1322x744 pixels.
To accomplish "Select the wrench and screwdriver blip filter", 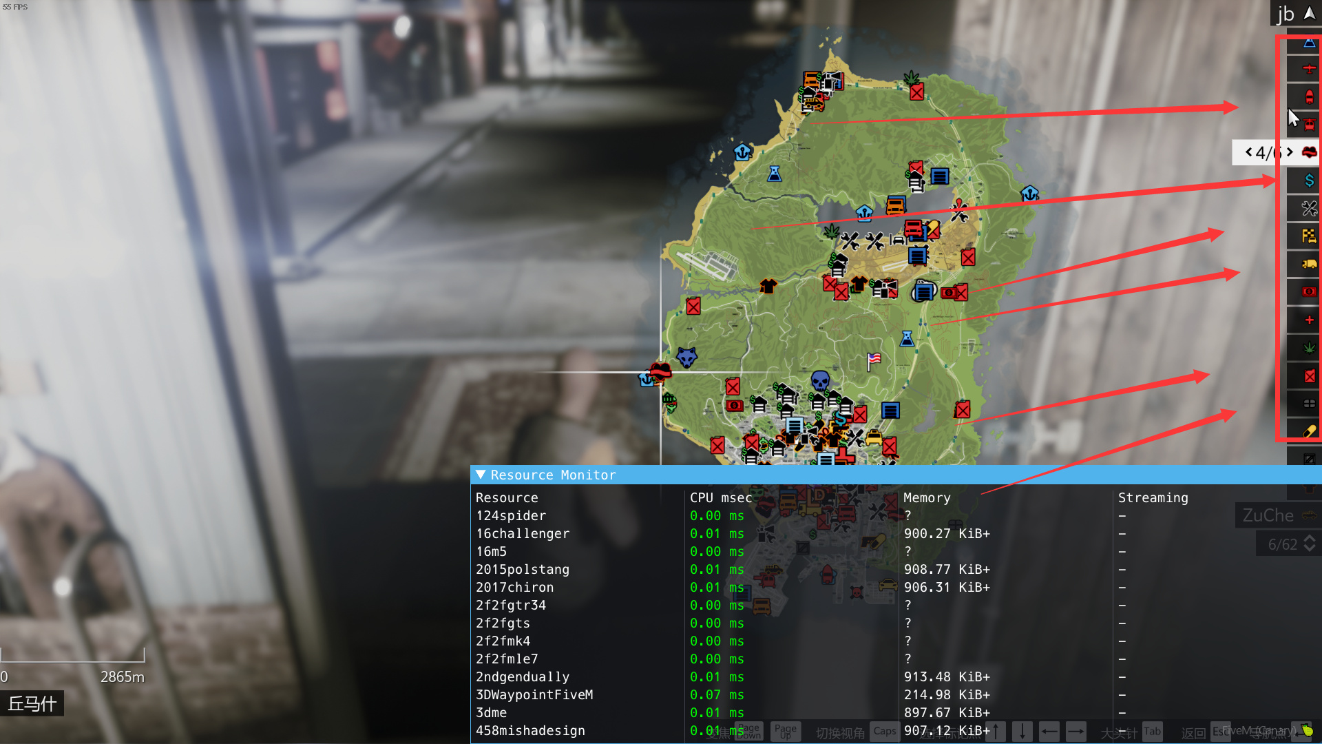I will click(x=1309, y=208).
